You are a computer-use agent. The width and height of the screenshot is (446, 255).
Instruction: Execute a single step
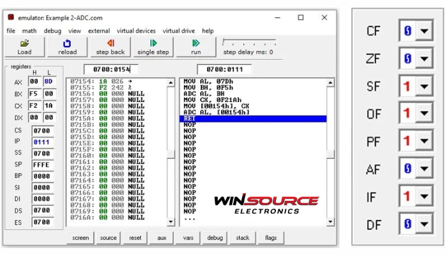pos(153,47)
